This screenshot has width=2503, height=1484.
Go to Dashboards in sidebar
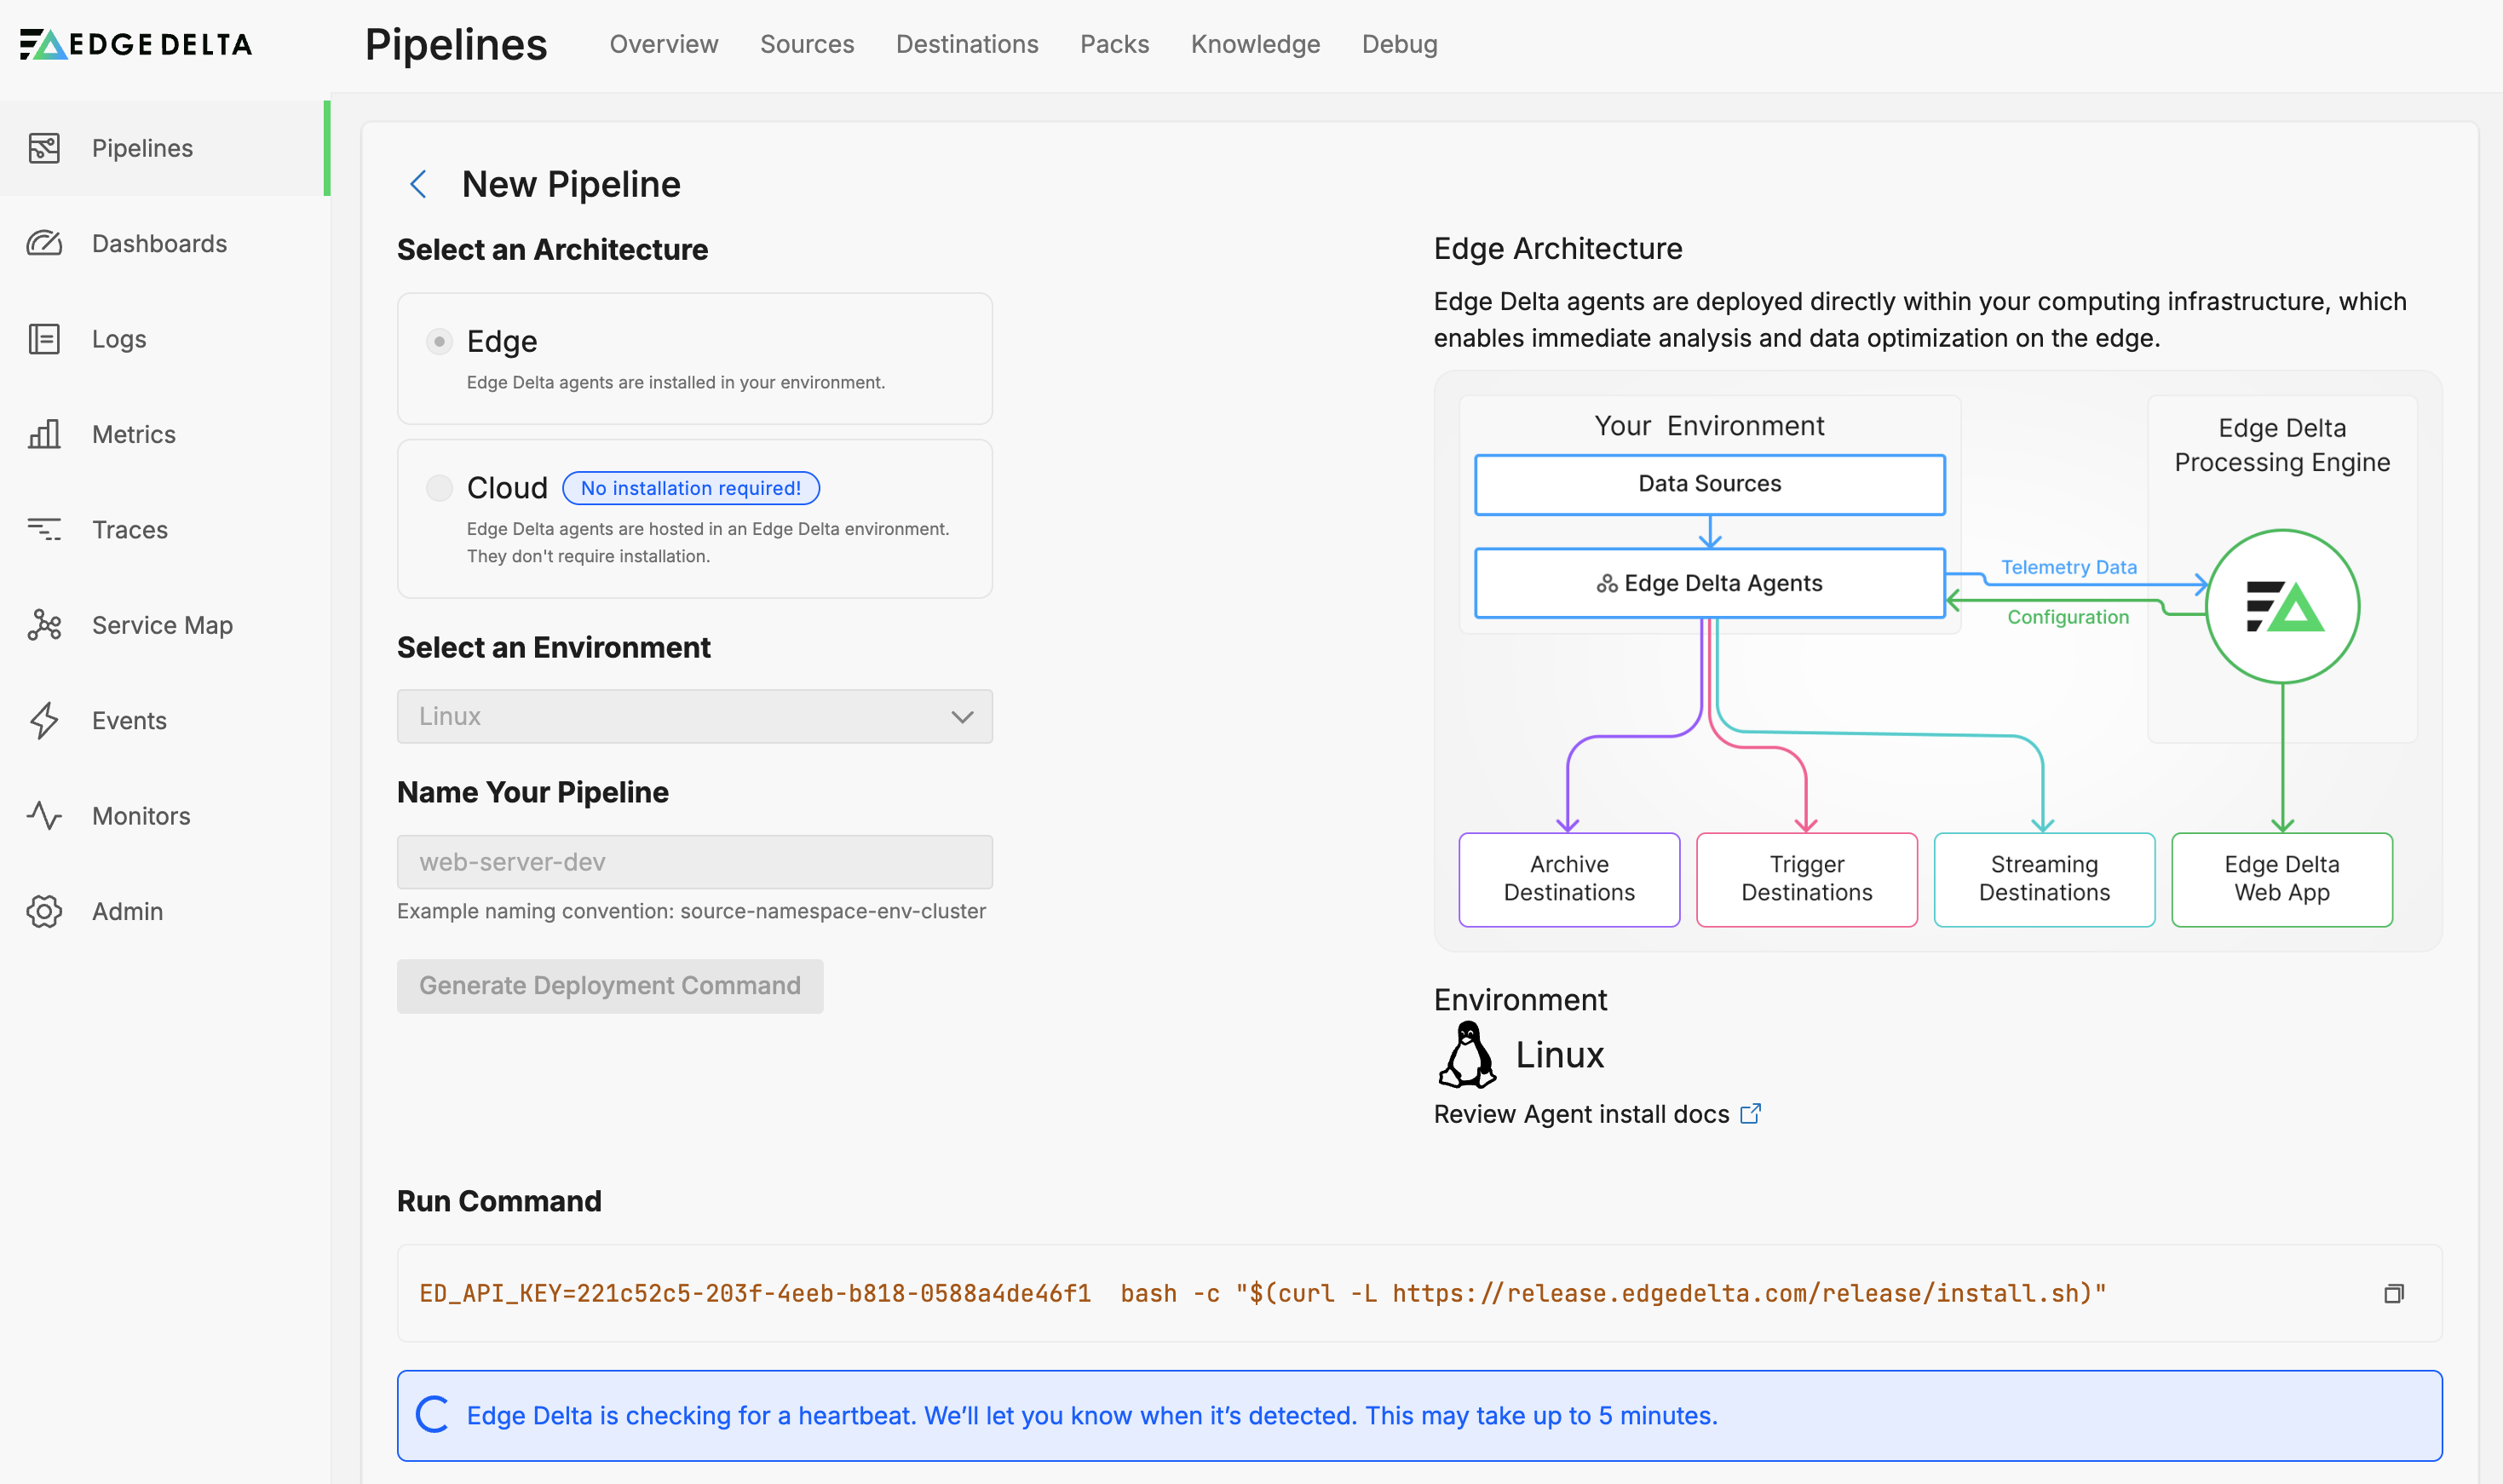click(x=165, y=243)
